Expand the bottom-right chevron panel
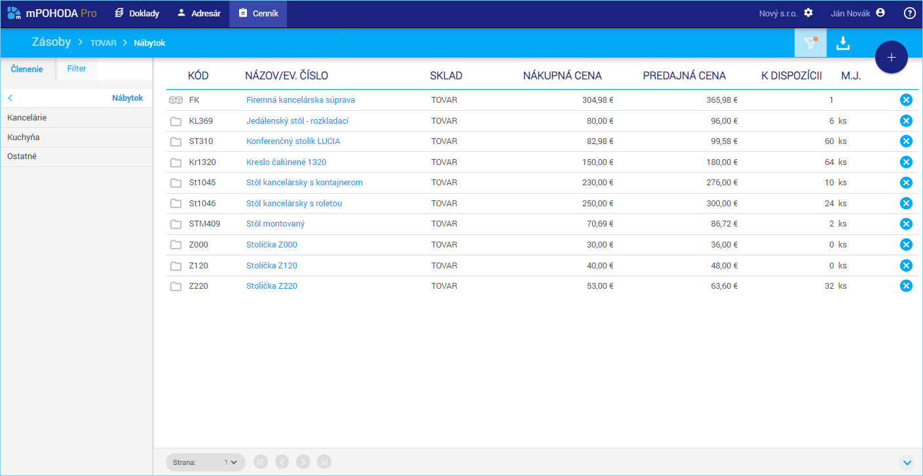Image resolution: width=923 pixels, height=476 pixels. (x=907, y=462)
